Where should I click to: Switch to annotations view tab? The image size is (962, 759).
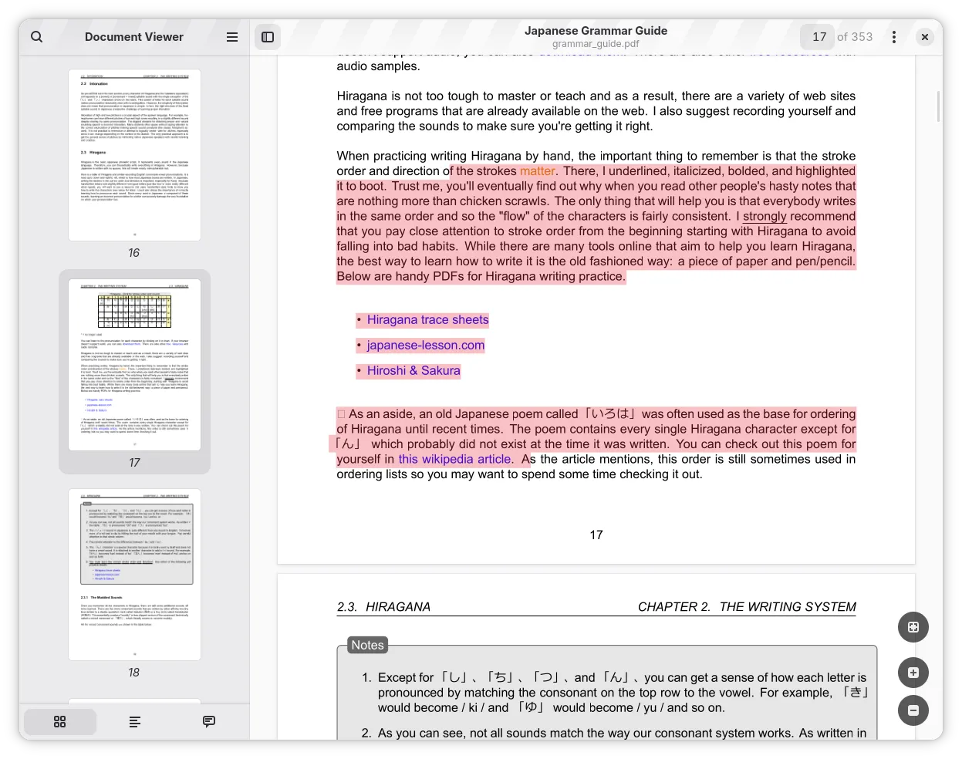click(x=209, y=722)
